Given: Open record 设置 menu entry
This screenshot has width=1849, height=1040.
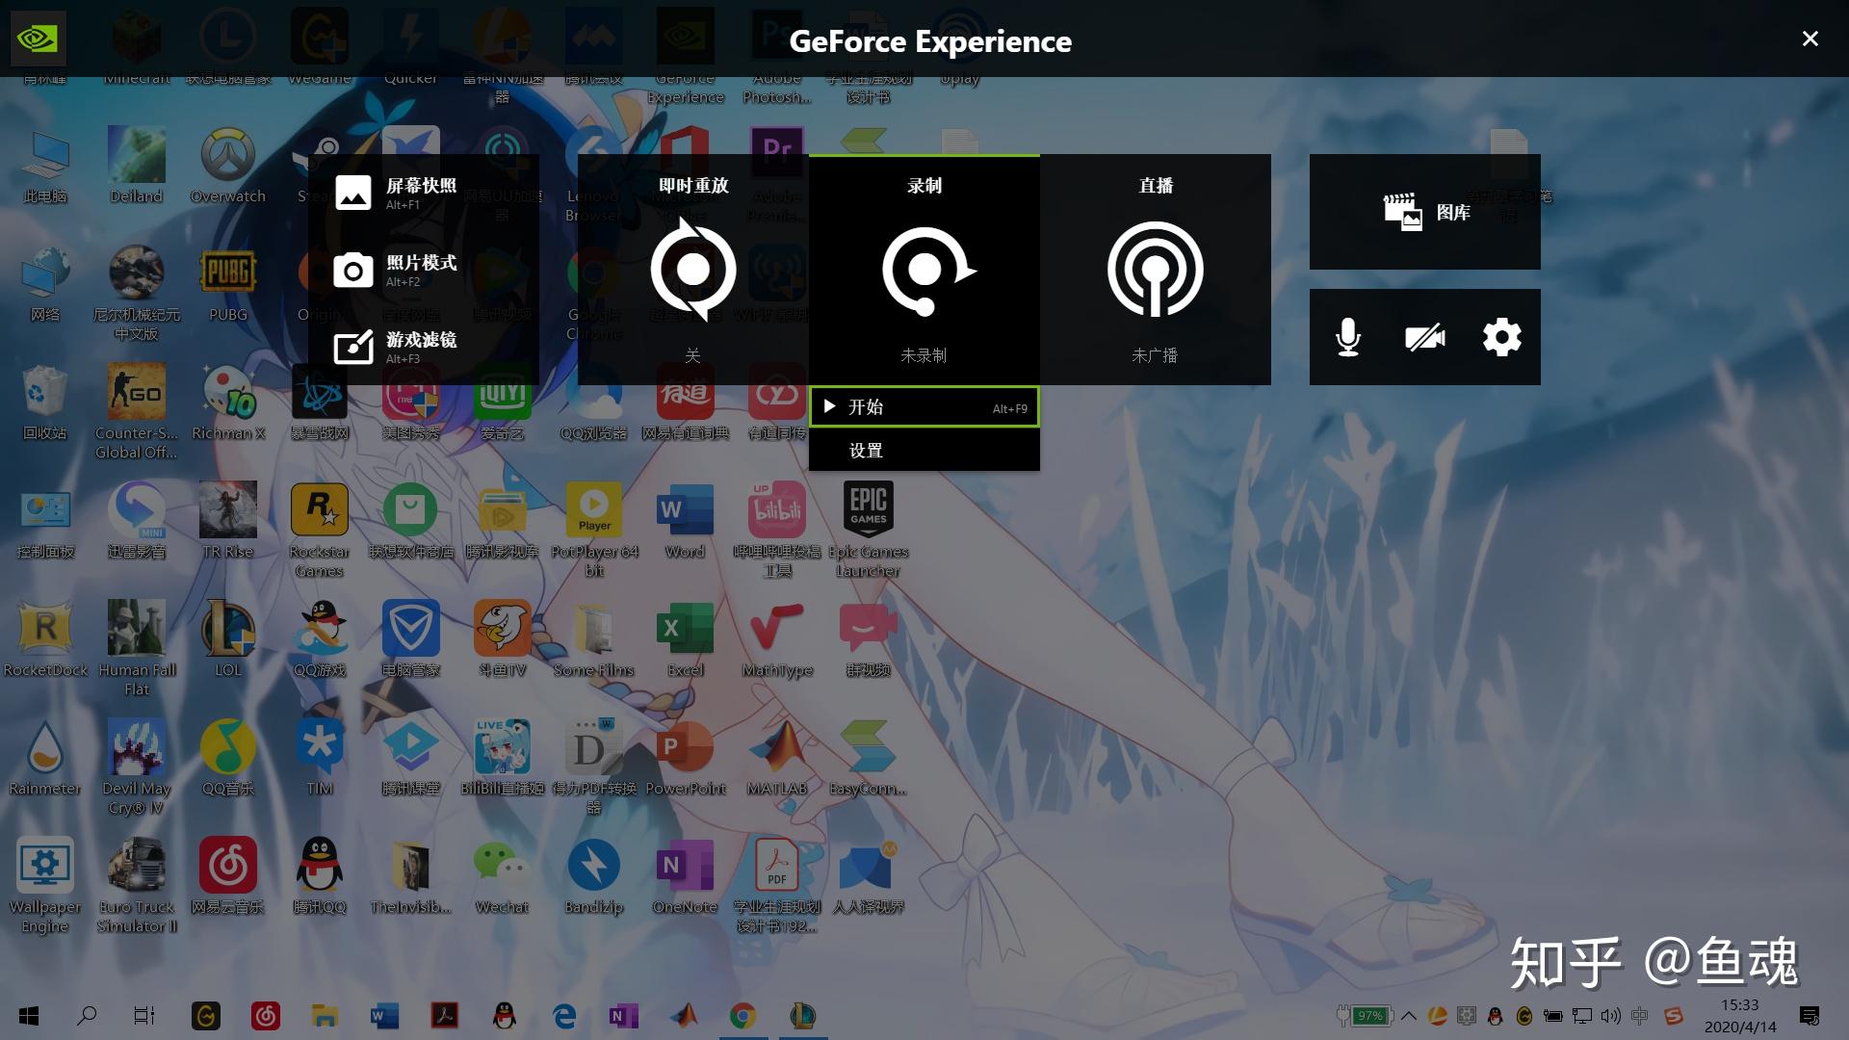Looking at the screenshot, I should [924, 450].
